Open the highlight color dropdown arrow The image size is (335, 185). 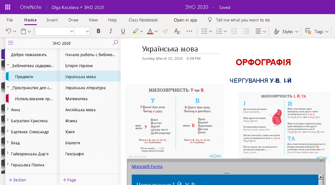pyautogui.click(x=141, y=31)
